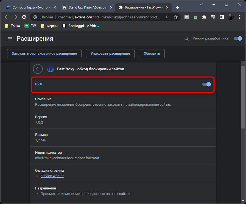This screenshot has width=246, height=204.
Task: Open the TW bookmark
Action: click(30, 26)
